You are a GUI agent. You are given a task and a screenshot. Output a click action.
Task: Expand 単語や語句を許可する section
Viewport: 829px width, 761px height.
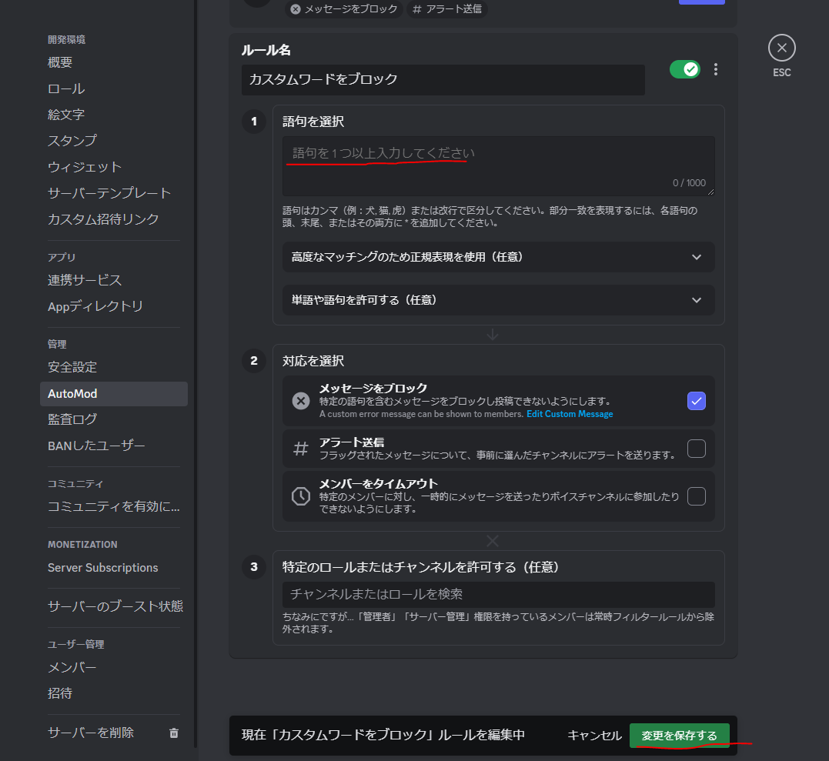498,300
